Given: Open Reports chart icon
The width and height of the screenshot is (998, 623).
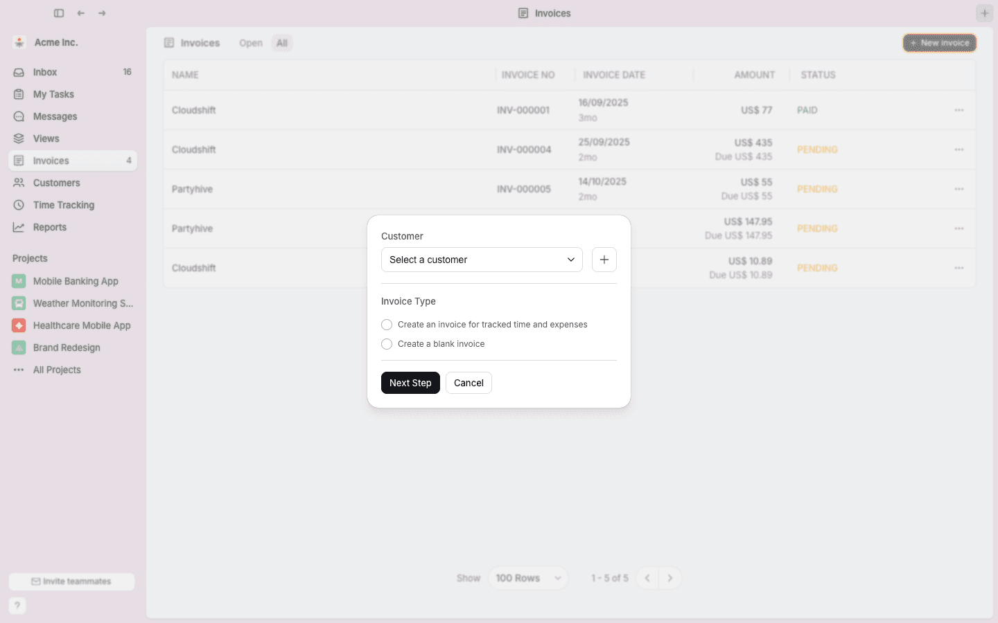Looking at the screenshot, I should [x=19, y=227].
